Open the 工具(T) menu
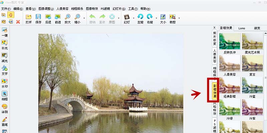267x133 pixels. coord(133,9)
